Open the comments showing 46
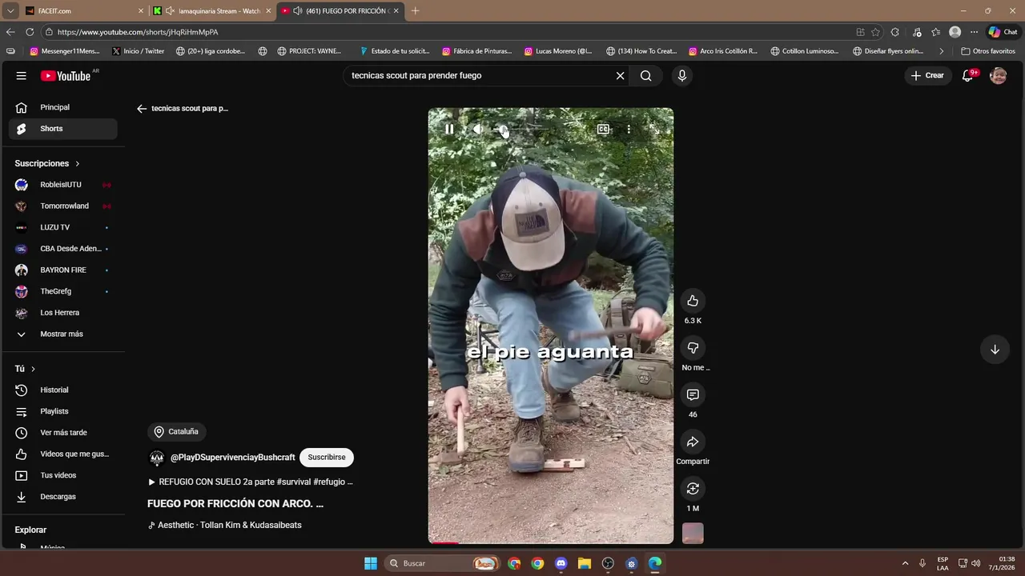Image resolution: width=1025 pixels, height=576 pixels. [x=693, y=394]
